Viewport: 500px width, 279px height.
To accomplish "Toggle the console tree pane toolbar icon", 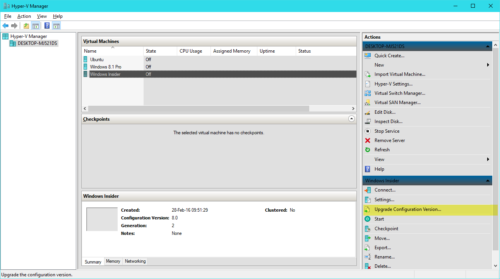I will click(x=35, y=26).
